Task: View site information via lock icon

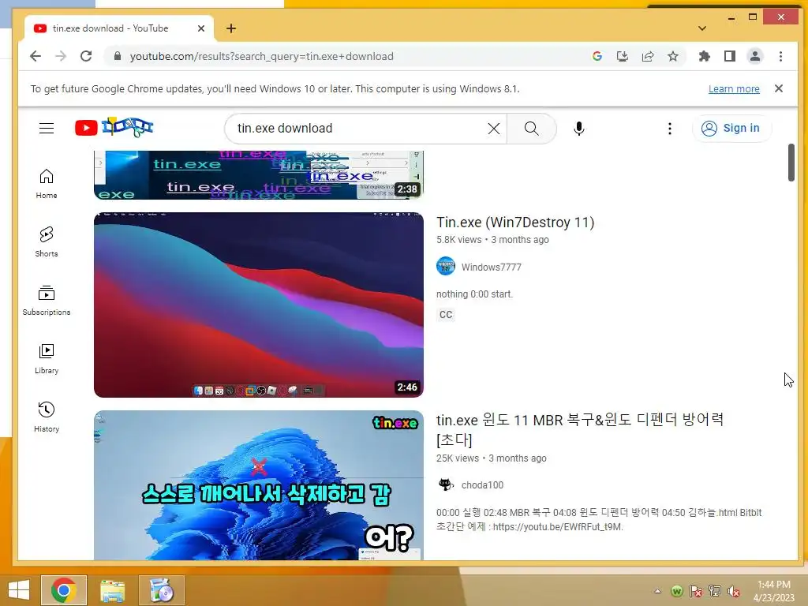Action: tap(118, 56)
